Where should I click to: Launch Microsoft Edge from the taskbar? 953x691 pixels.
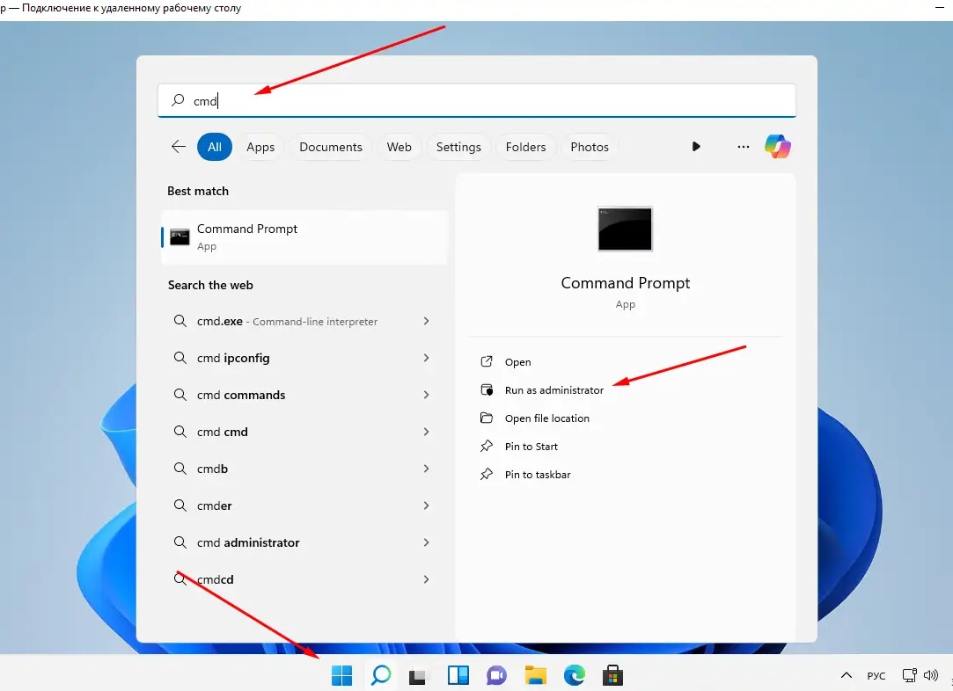[575, 675]
